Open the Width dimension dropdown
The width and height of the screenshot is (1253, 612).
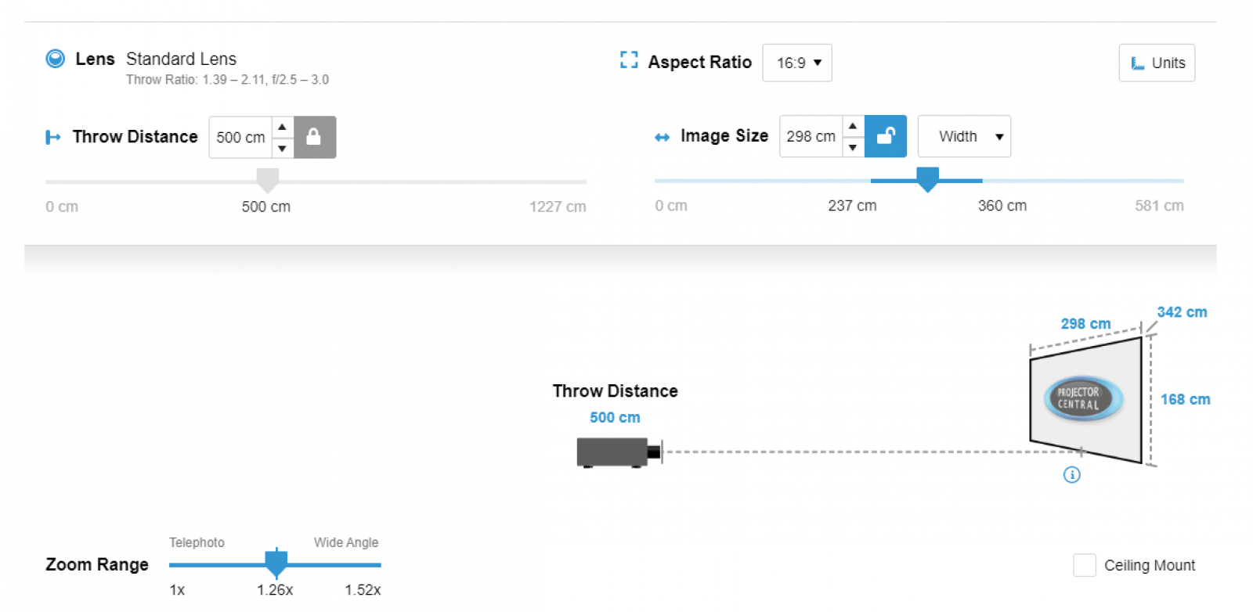point(963,137)
